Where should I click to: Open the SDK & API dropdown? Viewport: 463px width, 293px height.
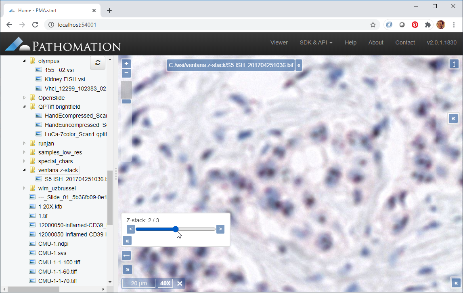pyautogui.click(x=316, y=42)
